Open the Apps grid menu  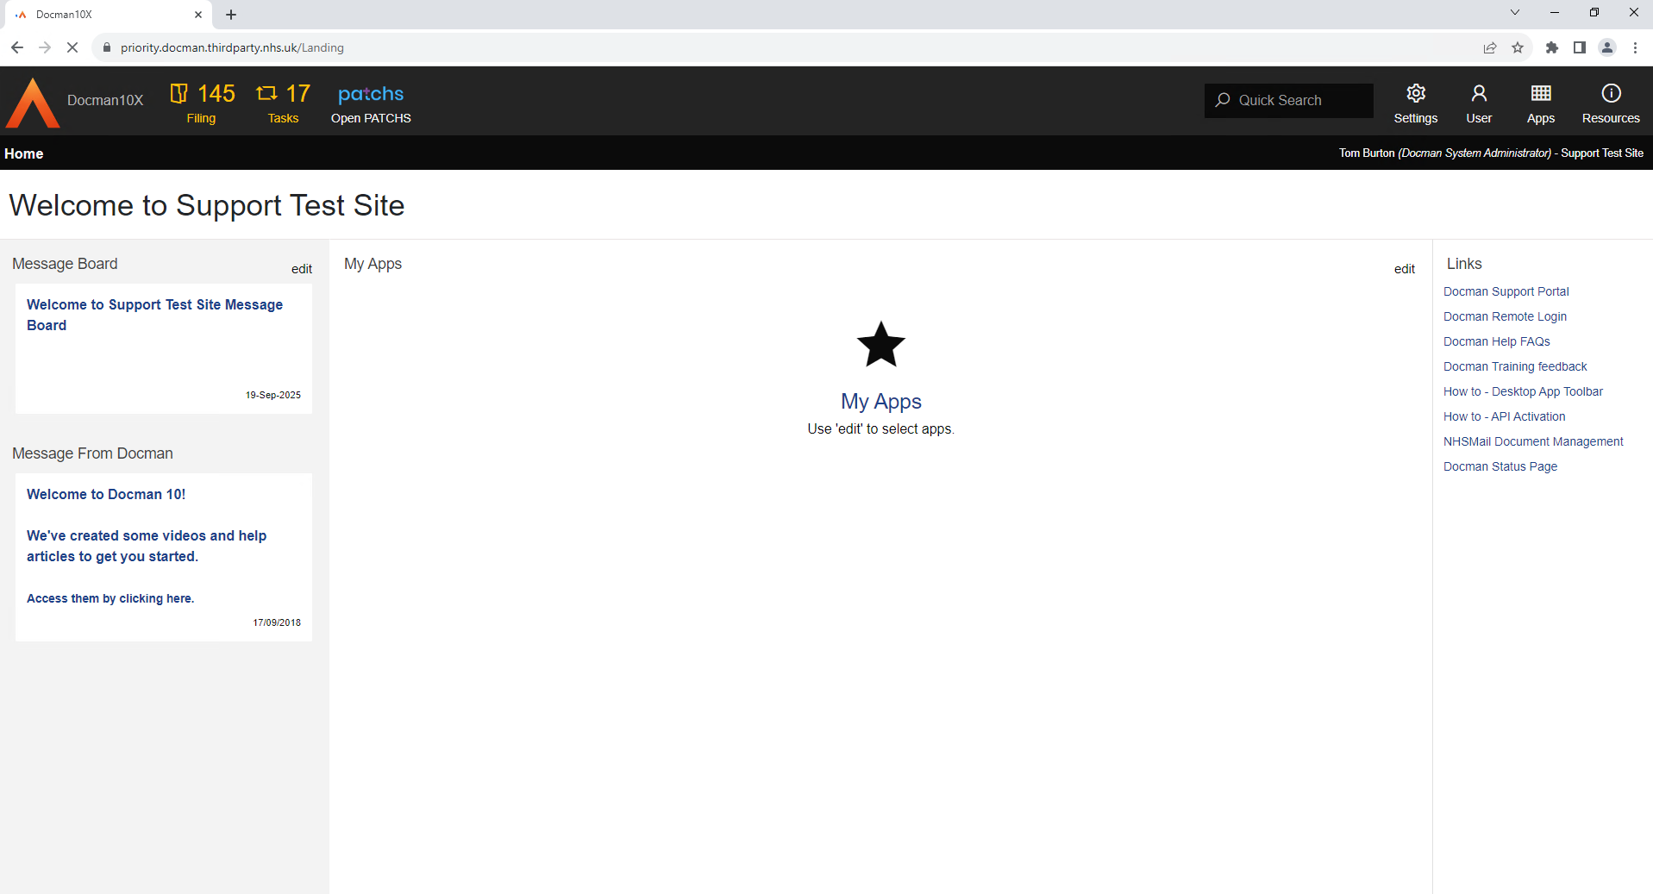pyautogui.click(x=1540, y=103)
